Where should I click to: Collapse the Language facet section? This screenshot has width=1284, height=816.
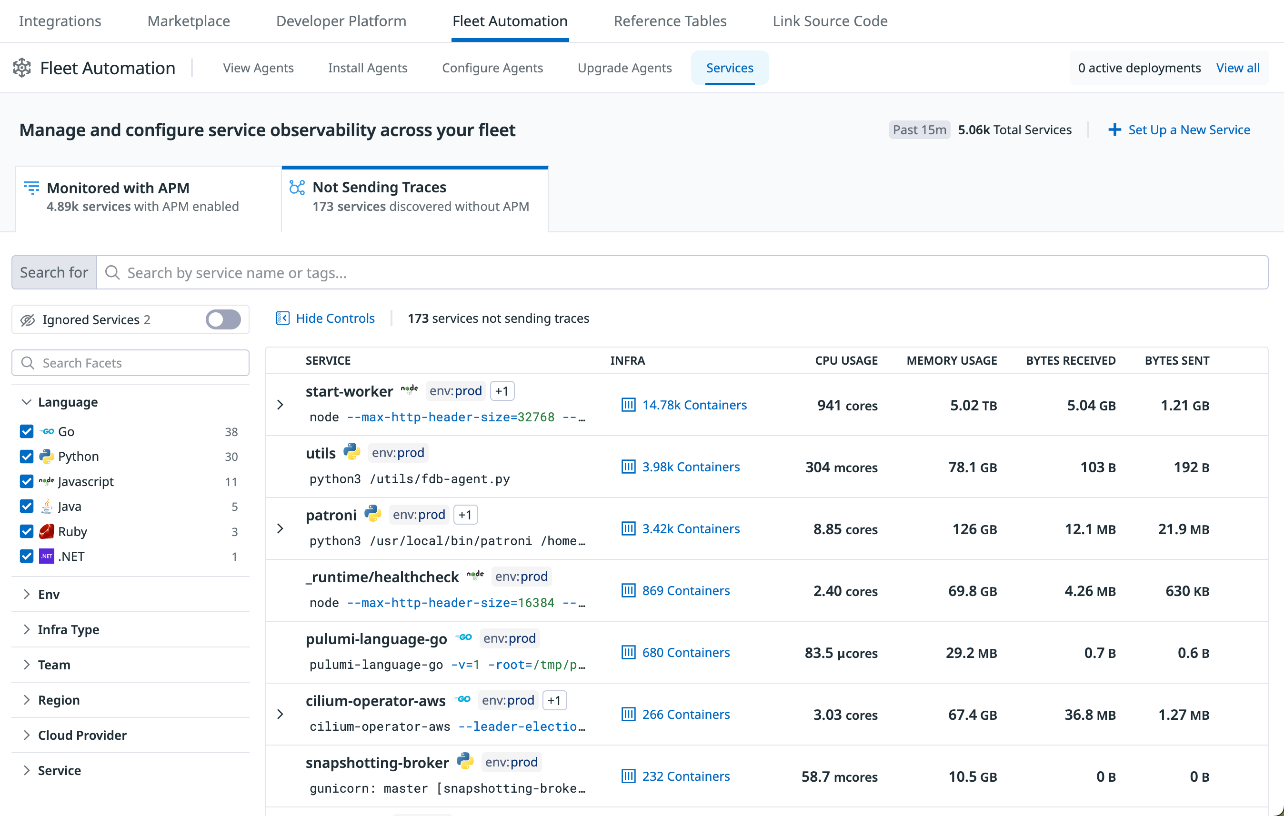coord(27,402)
